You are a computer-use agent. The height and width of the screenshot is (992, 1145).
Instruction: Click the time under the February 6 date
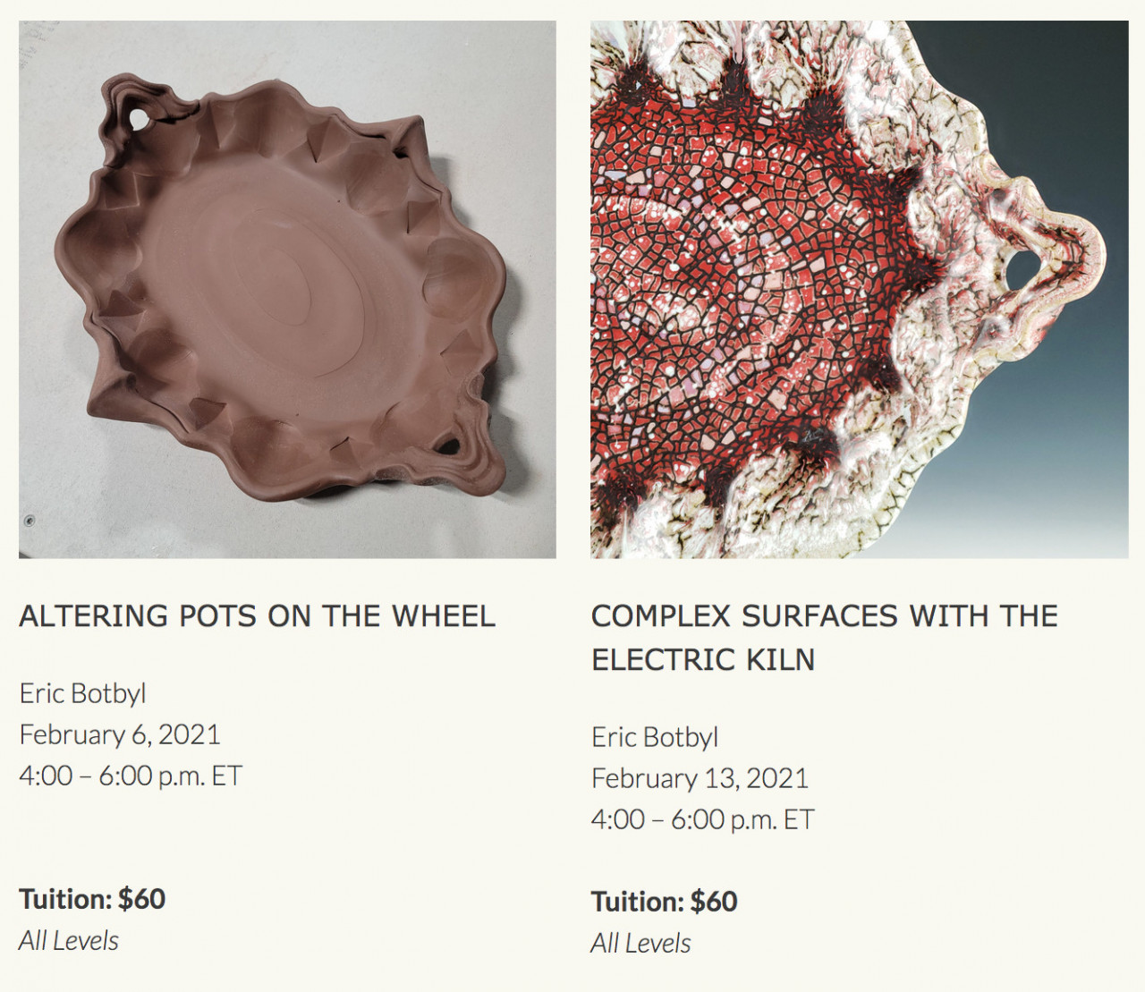pyautogui.click(x=131, y=776)
